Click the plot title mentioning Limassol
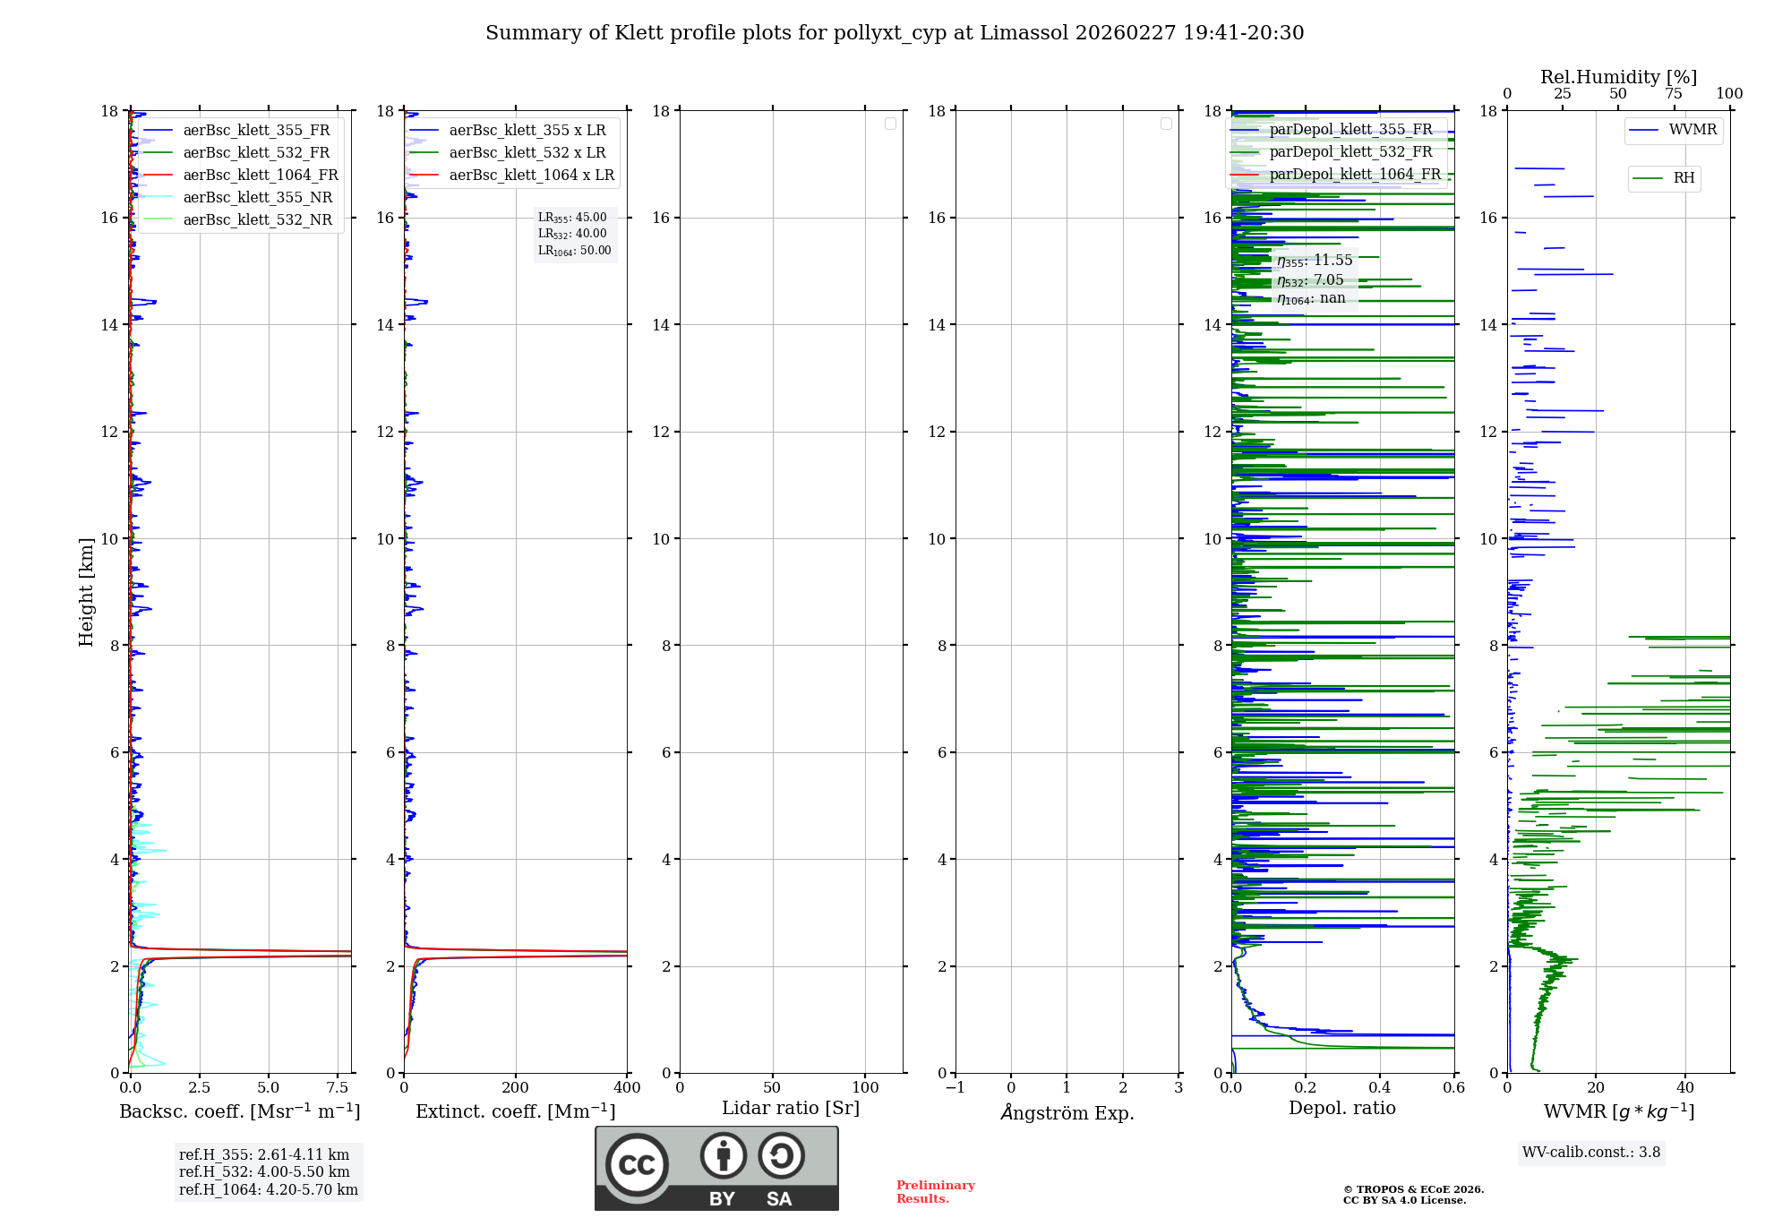The image size is (1791, 1218). coord(894,33)
